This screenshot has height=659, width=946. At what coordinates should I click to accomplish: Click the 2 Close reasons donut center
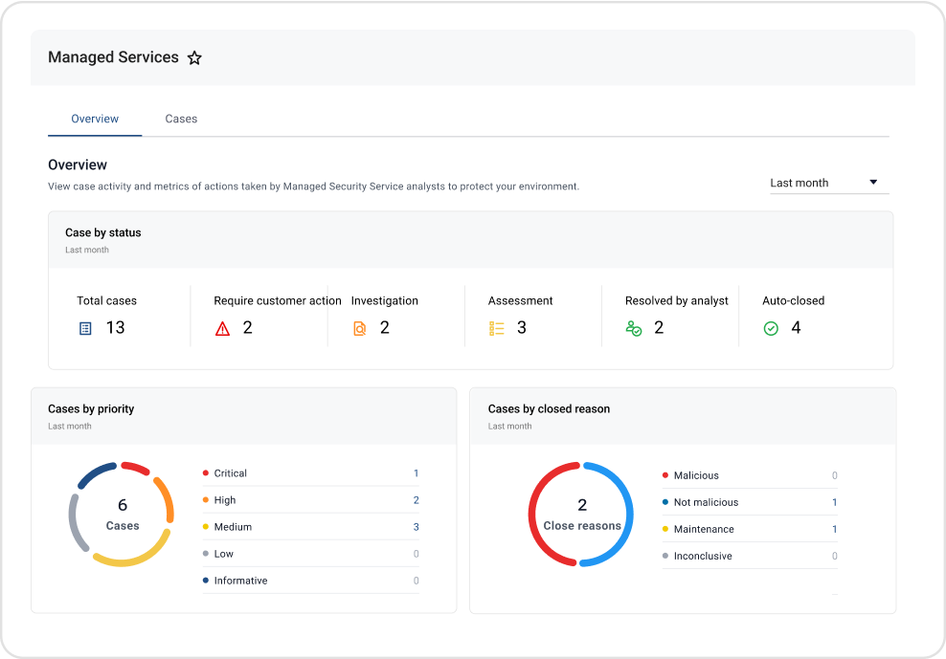(x=581, y=515)
